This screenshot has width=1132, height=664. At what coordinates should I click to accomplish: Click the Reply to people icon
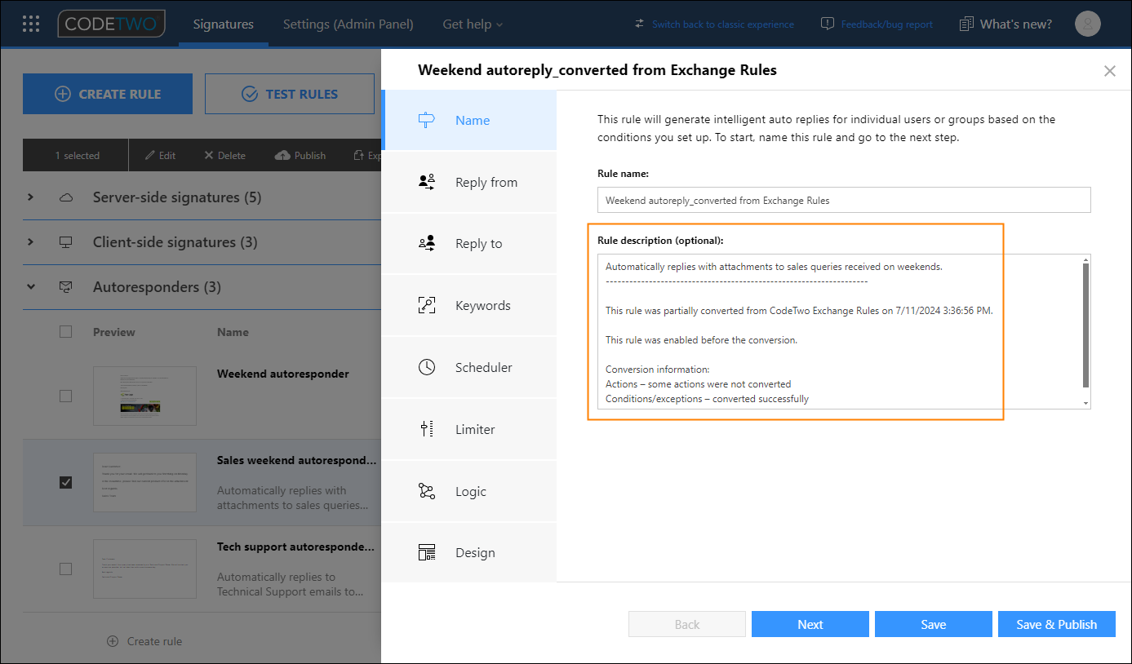click(x=426, y=243)
